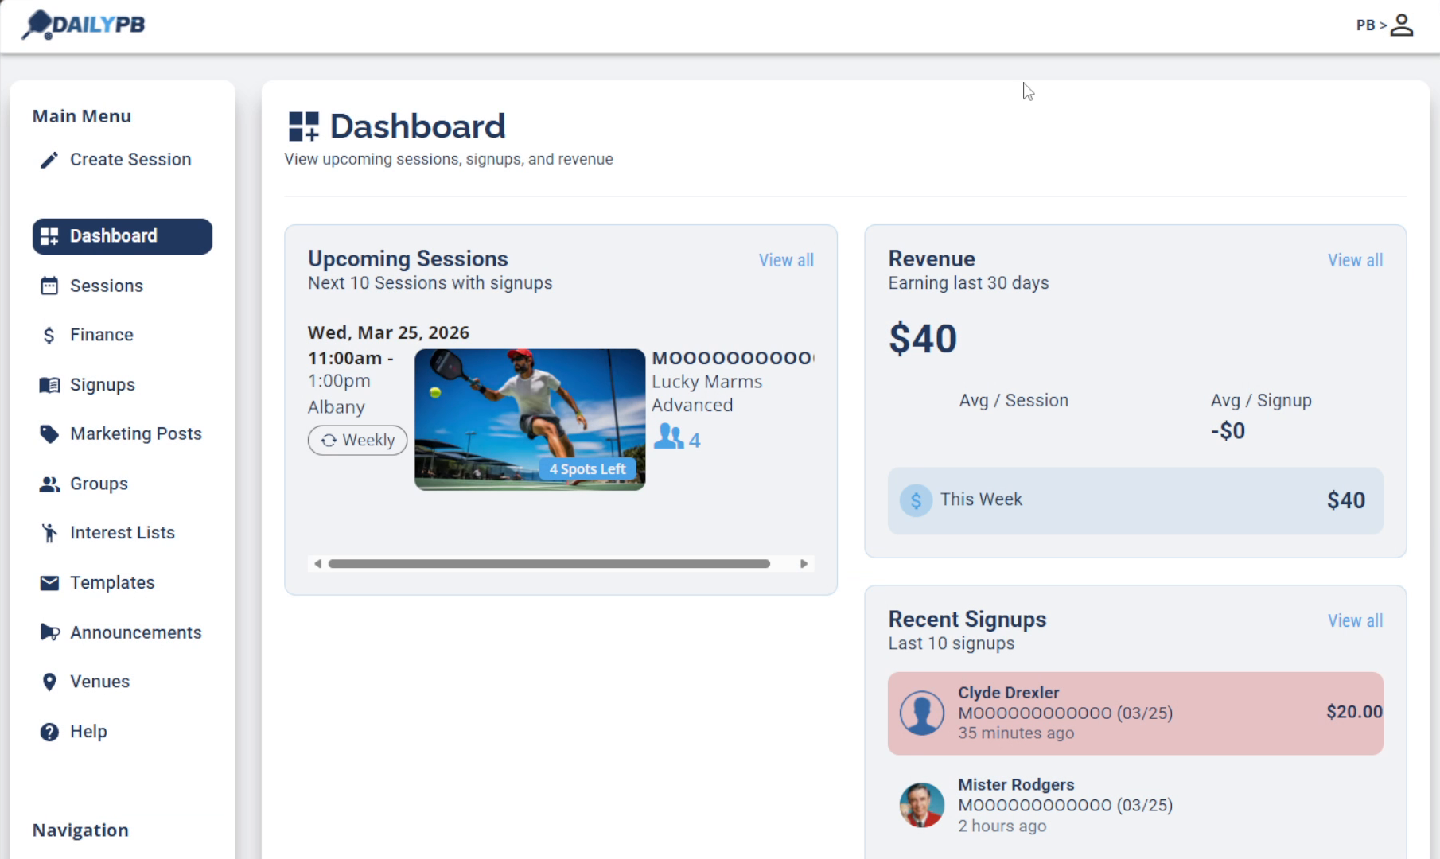Click the Create Session pencil icon

click(49, 160)
